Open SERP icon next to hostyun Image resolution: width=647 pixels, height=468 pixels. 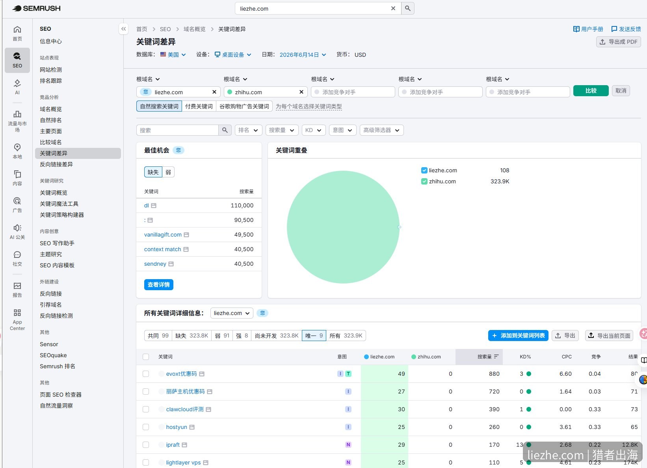tap(192, 427)
